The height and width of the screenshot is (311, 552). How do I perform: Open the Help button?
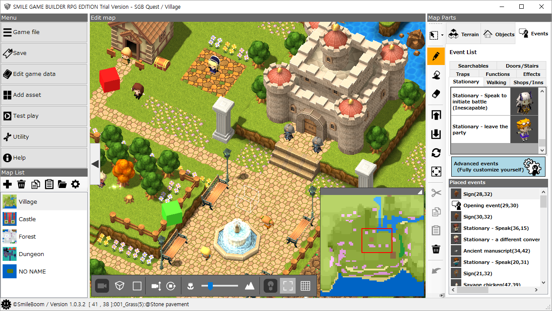pyautogui.click(x=44, y=158)
